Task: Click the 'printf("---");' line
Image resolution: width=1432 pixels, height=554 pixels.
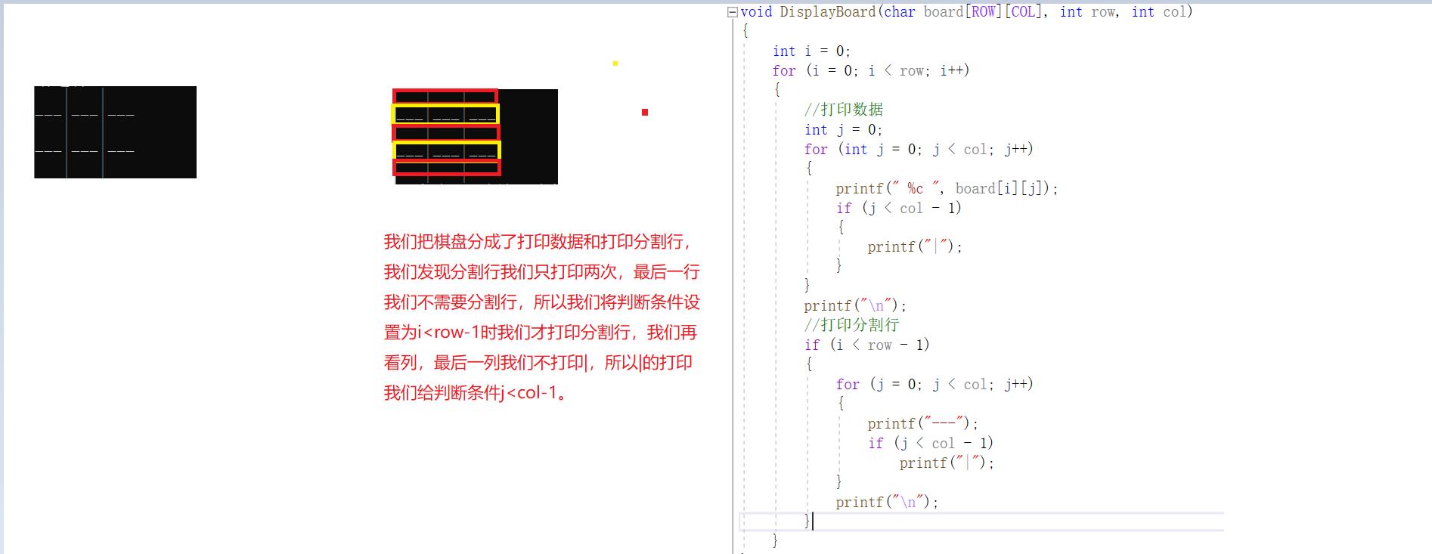Action: 923,423
